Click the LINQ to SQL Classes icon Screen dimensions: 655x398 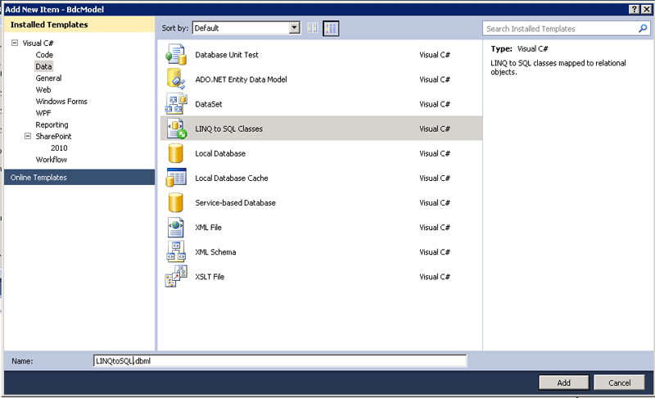tap(176, 129)
